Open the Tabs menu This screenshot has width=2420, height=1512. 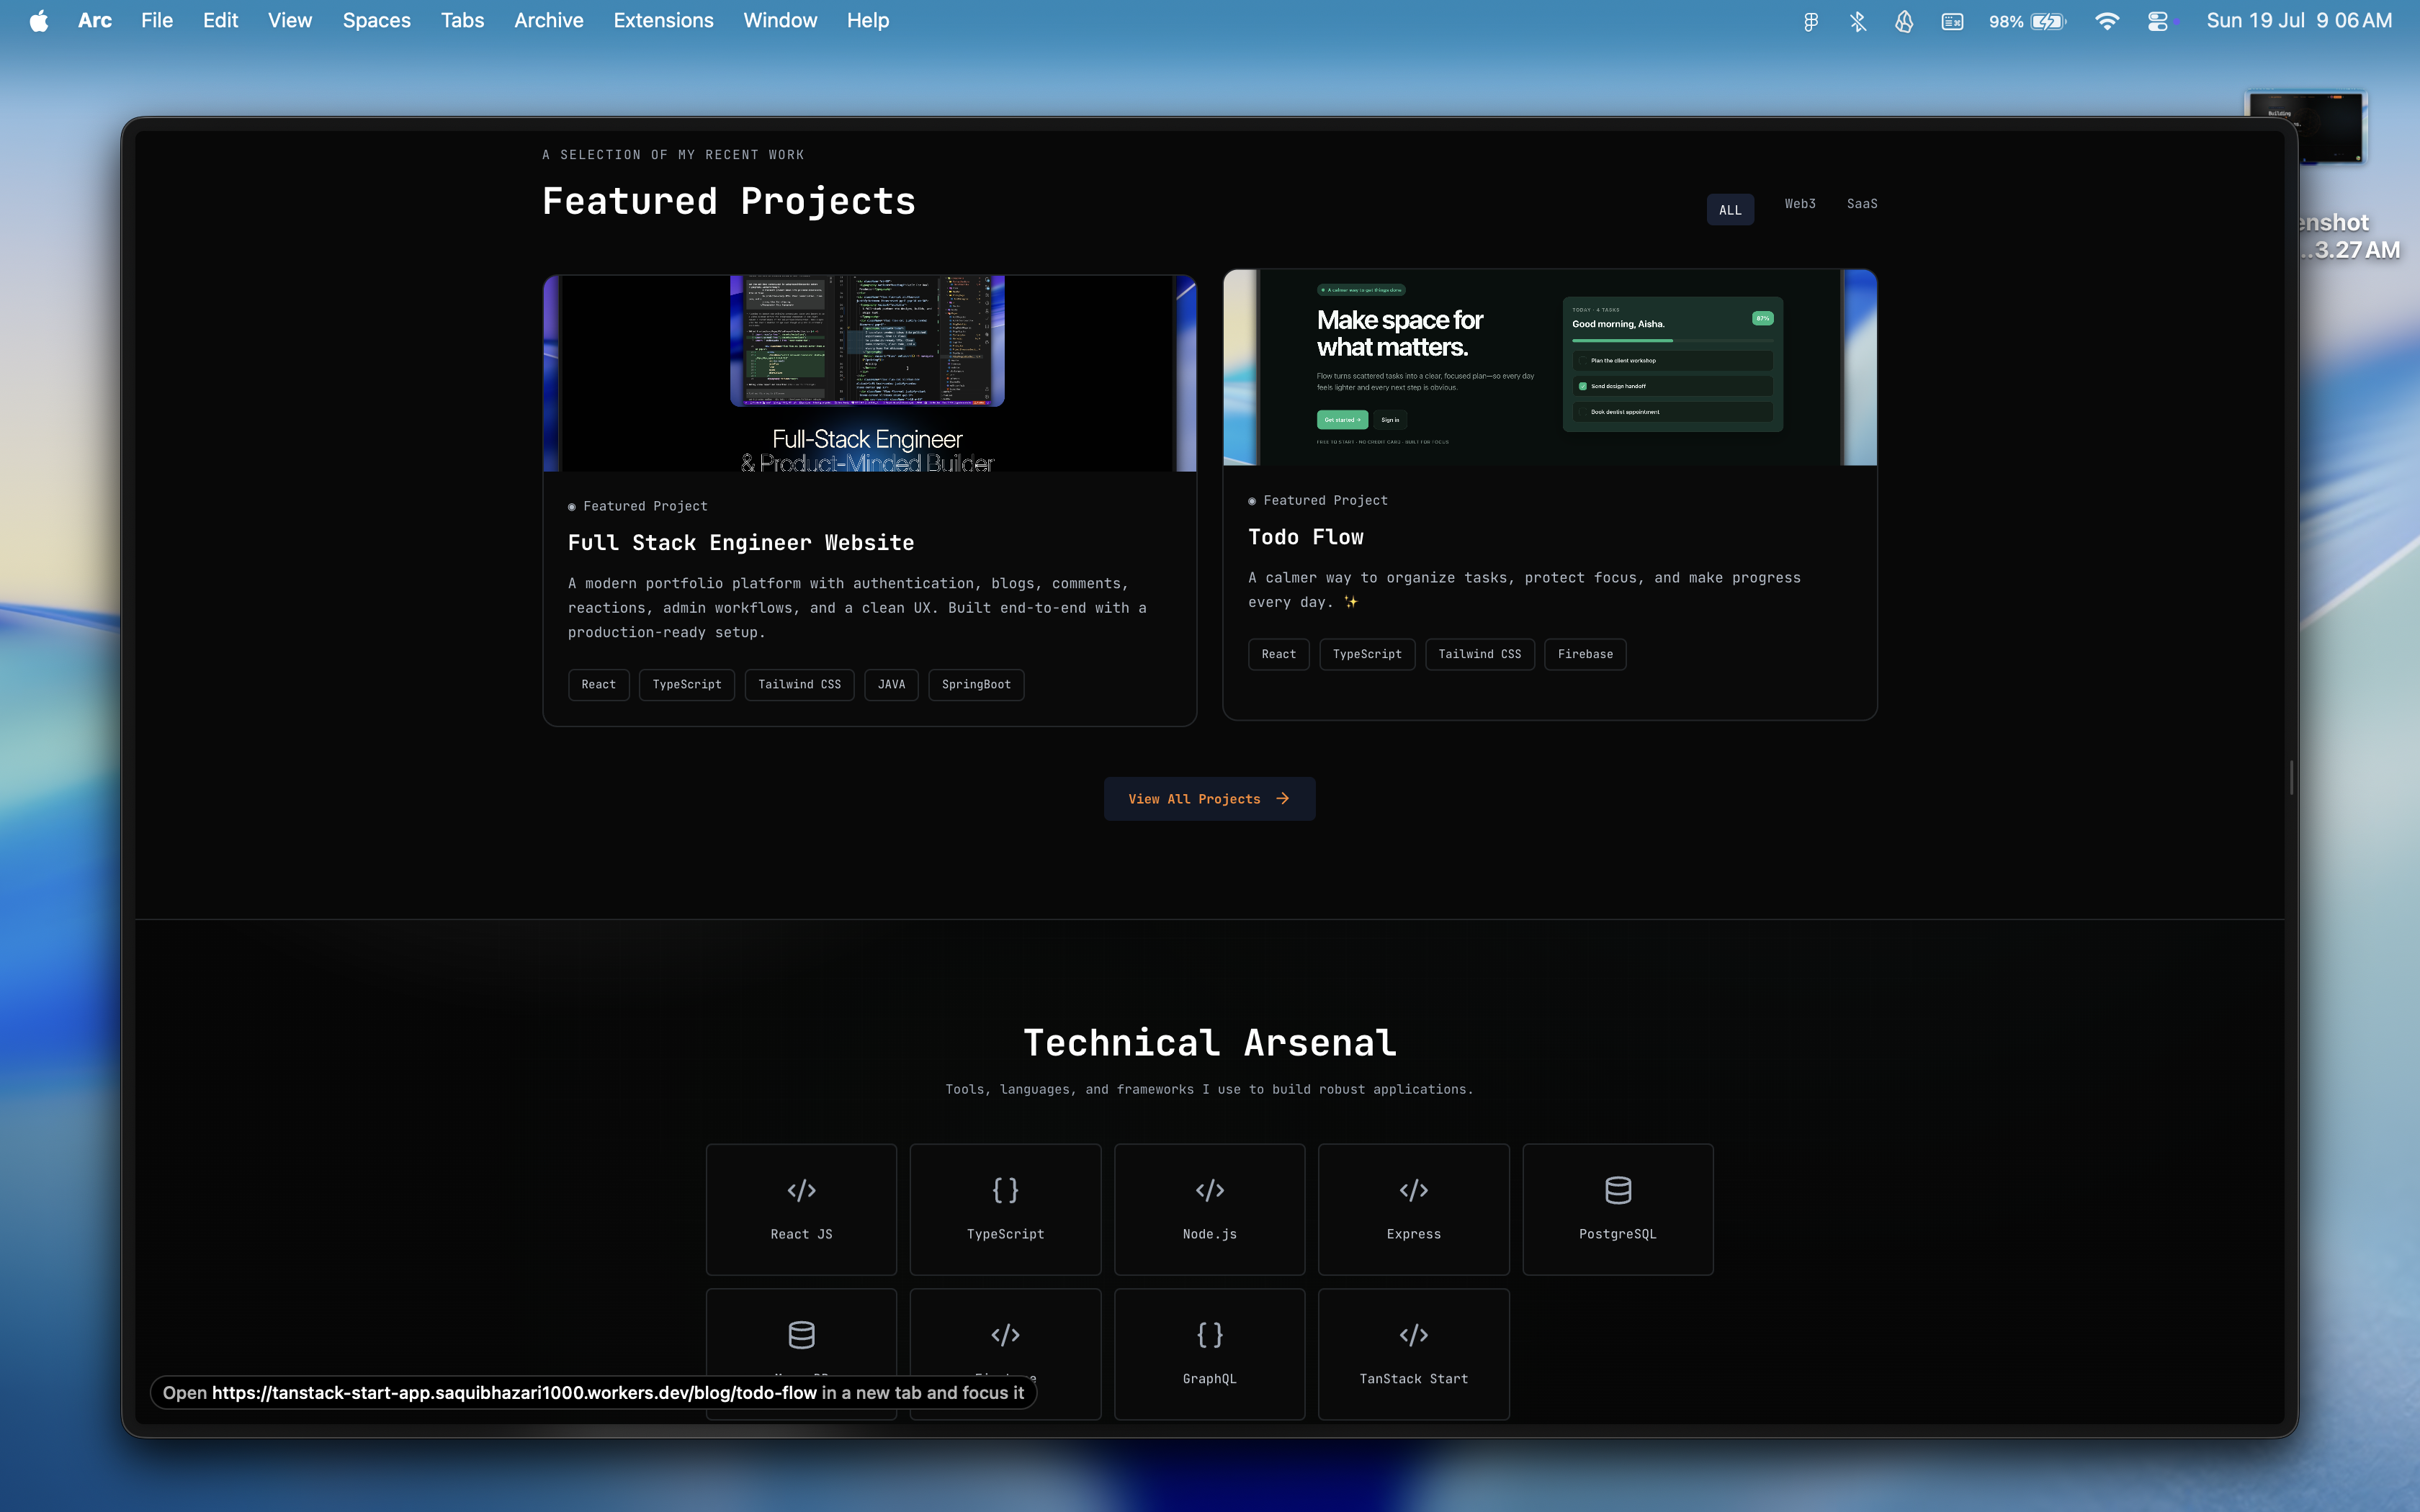pos(462,21)
